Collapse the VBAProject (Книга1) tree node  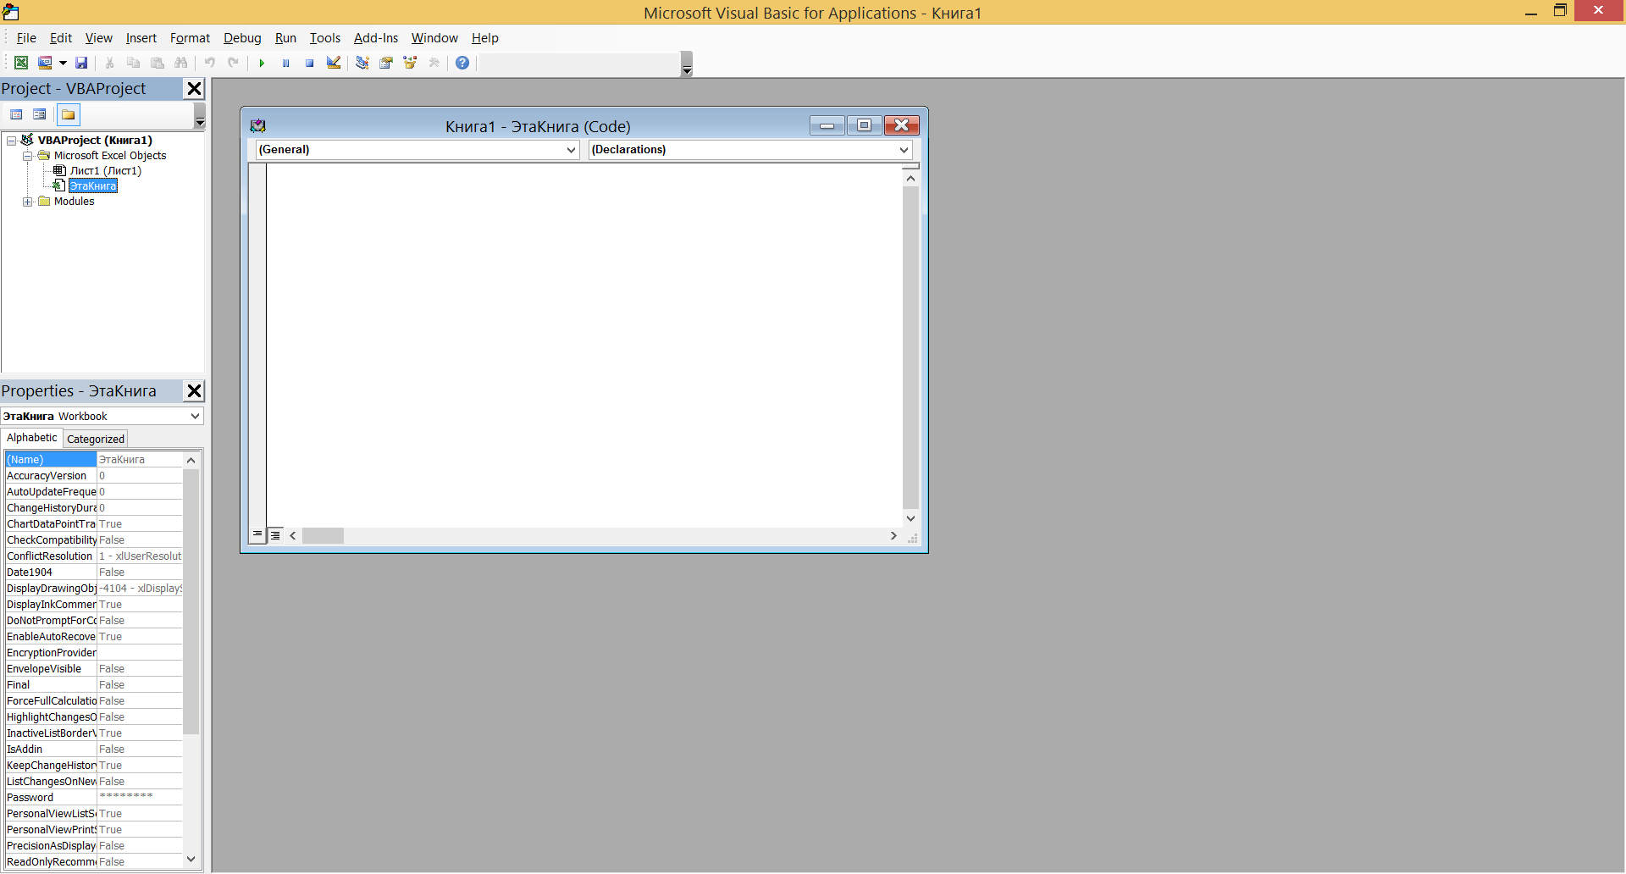click(x=12, y=141)
